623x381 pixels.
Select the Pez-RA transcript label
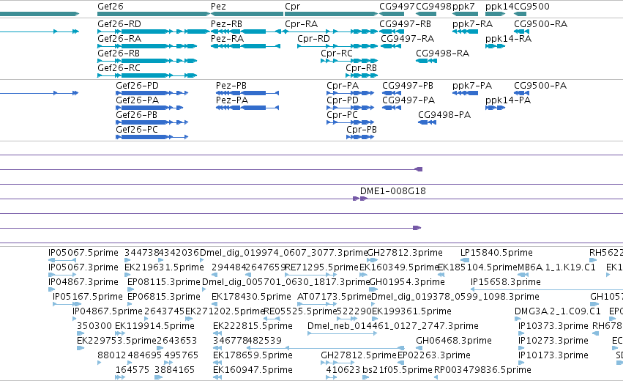click(x=227, y=39)
